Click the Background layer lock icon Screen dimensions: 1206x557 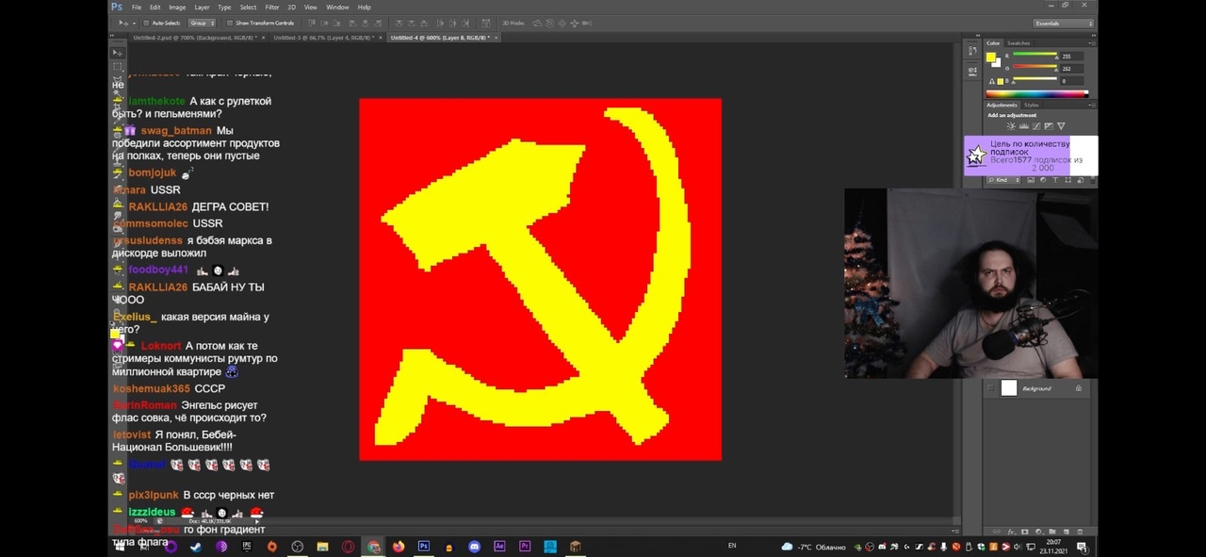pyautogui.click(x=1079, y=388)
